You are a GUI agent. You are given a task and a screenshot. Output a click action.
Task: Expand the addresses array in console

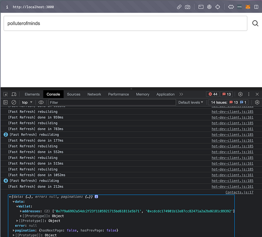(x=21, y=211)
